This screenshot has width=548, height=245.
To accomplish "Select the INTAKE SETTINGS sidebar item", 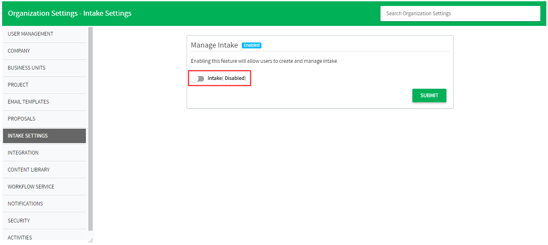I will (x=44, y=136).
